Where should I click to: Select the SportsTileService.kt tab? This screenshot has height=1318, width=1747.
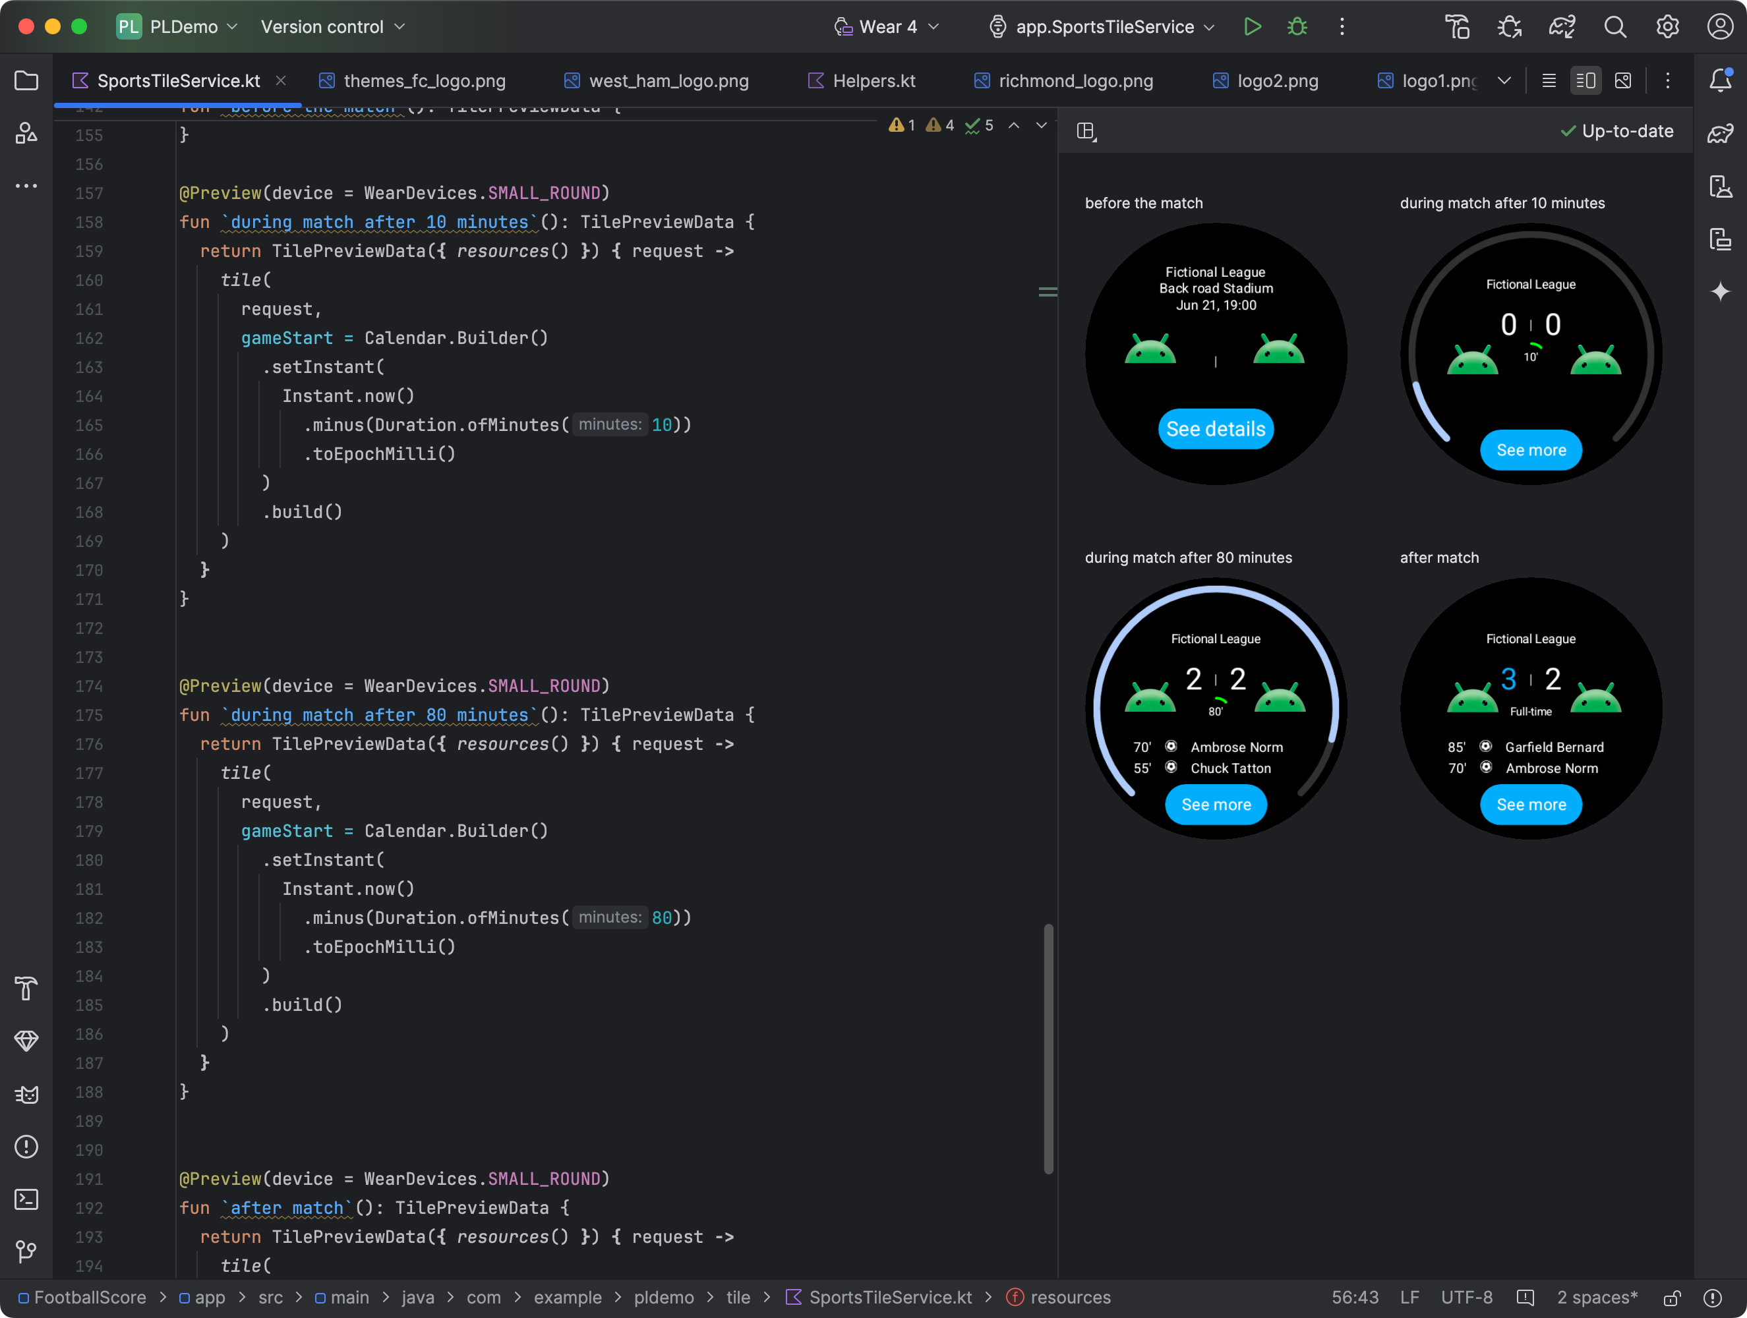point(177,79)
